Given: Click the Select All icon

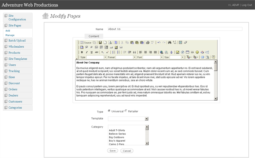Looking at the screenshot, I should click(x=180, y=42).
